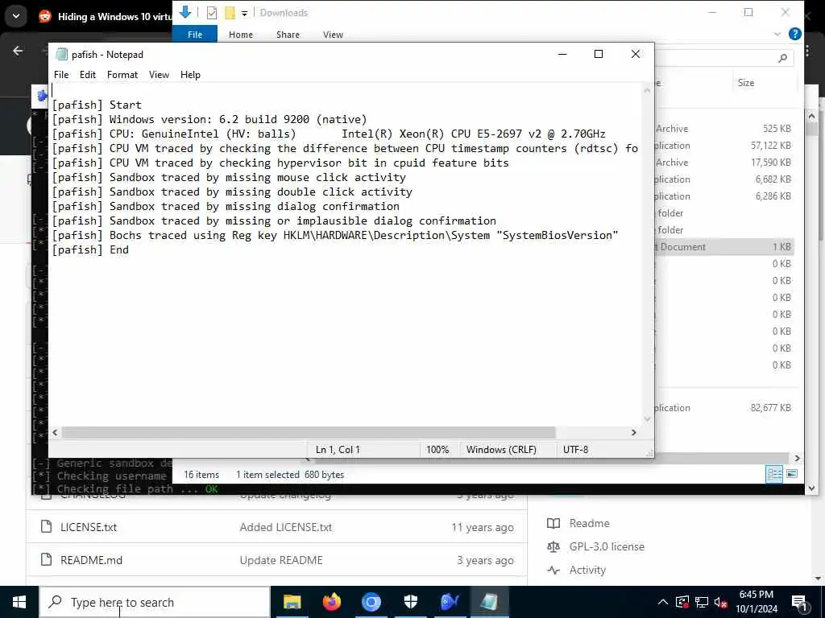This screenshot has width=825, height=618.
Task: Click New folder icon in quick access toolbar
Action: (x=230, y=13)
